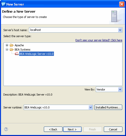This screenshot has width=126, height=136.
Task: Go to previous page with Back
Action: [53, 129]
